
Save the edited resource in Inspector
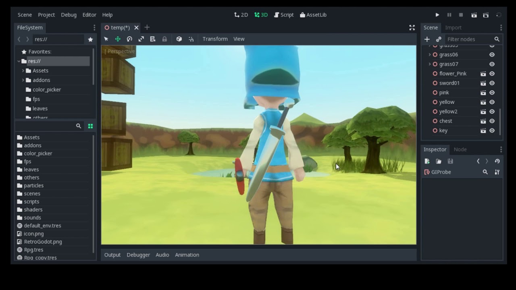click(450, 162)
